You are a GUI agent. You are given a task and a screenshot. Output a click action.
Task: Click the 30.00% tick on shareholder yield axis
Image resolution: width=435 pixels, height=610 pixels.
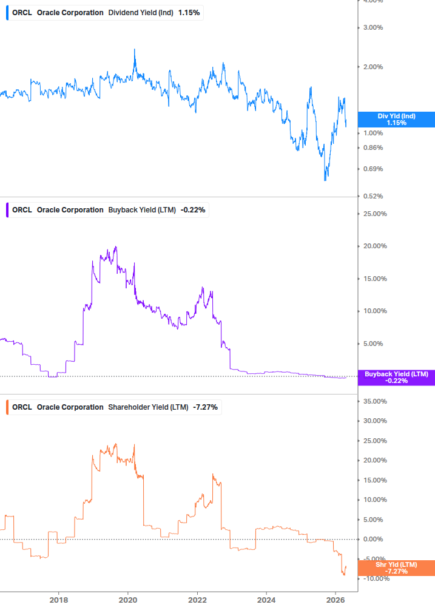pyautogui.click(x=375, y=421)
